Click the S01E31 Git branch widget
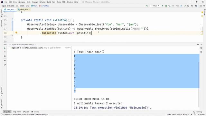This screenshot has width=206, height=116. (x=201, y=114)
